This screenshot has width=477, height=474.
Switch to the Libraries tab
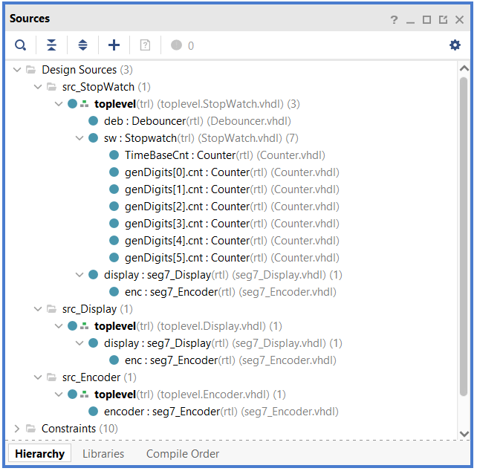coord(103,454)
